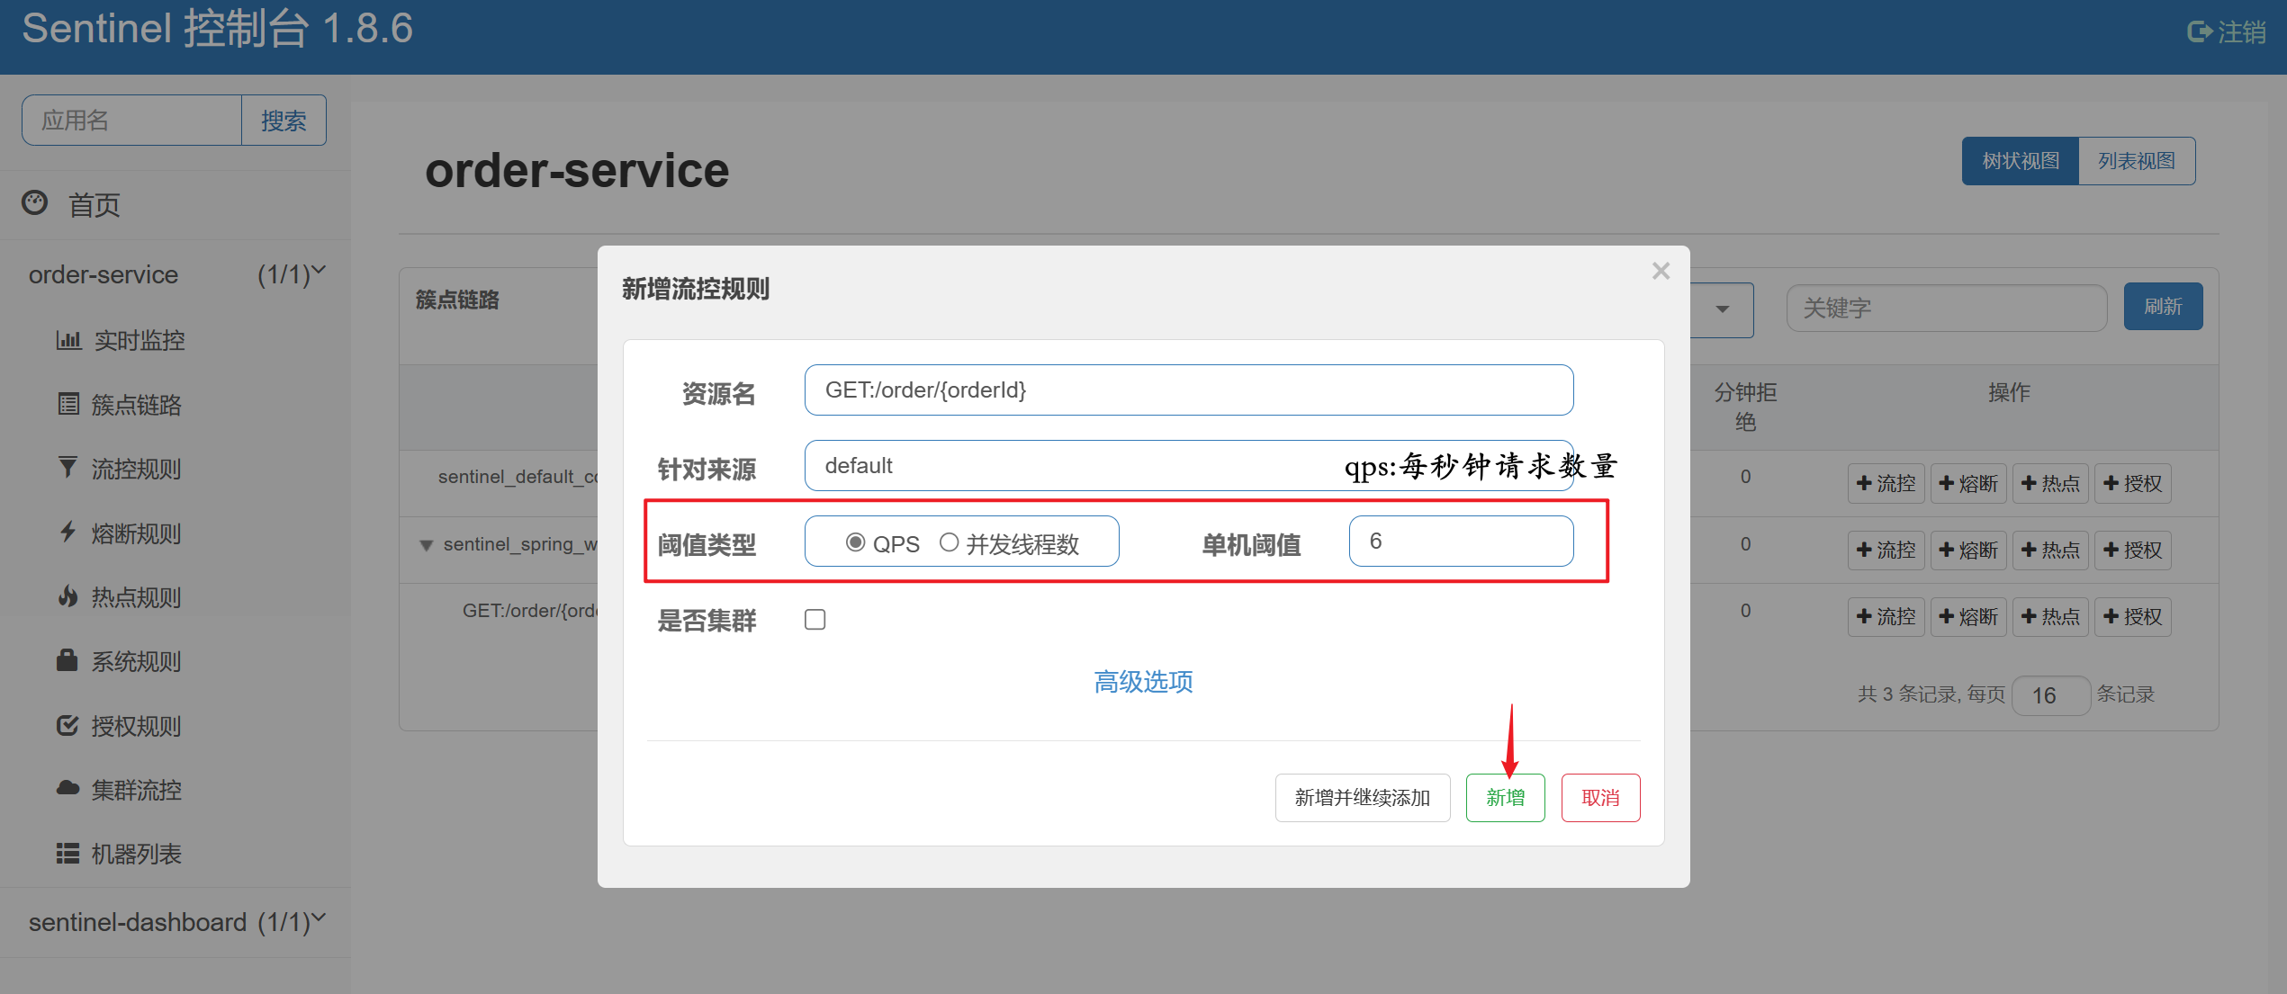
Task: Open 系统规则 menu item
Action: click(137, 661)
